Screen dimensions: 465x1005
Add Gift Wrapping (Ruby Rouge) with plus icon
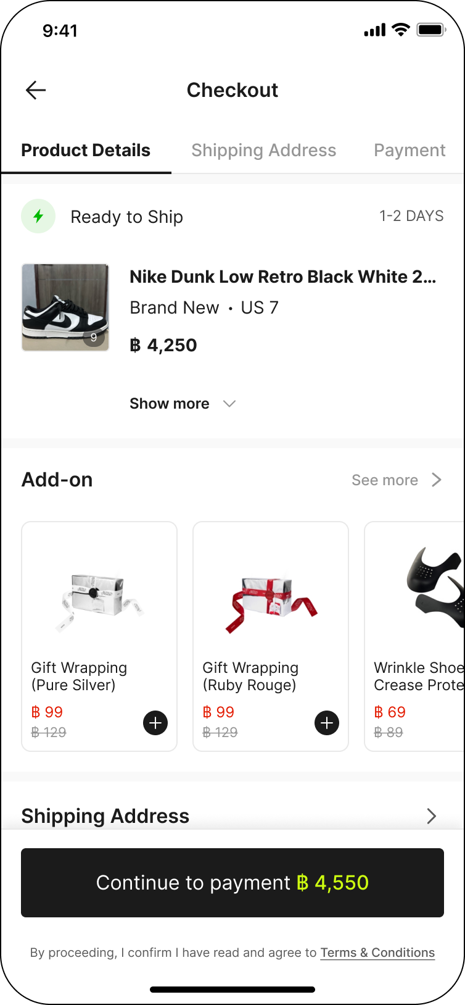pos(327,723)
